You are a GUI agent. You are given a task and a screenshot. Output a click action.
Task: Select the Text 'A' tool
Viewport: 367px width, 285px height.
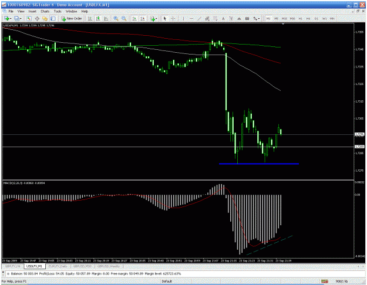tap(223, 18)
